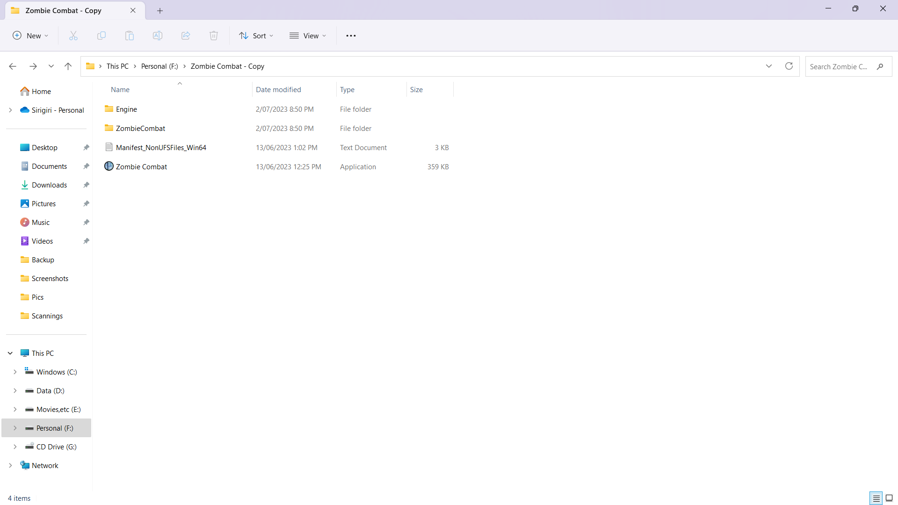Open the Sort menu

tap(256, 36)
